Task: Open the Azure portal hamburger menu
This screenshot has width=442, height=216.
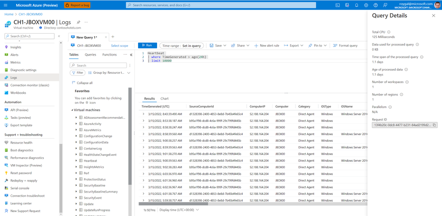Action: coord(6,5)
